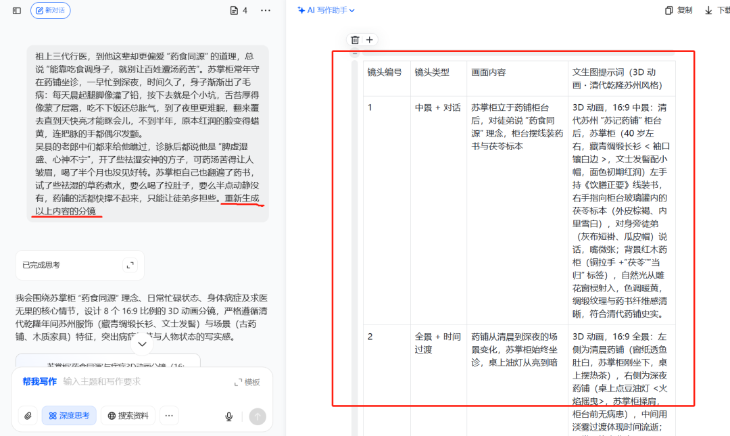The height and width of the screenshot is (436, 730).
Task: Toggle 深度思考 deep thinking mode
Action: point(69,416)
